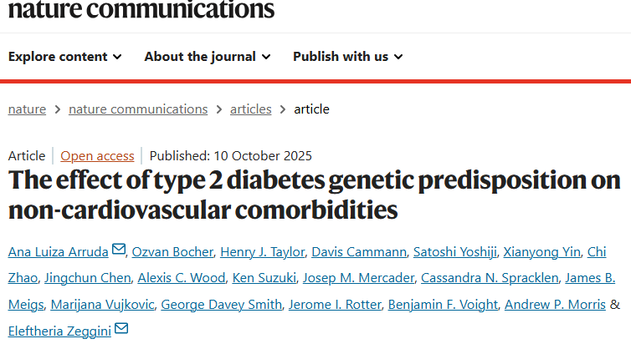Go to nature breadcrumb link
Screen dimensions: 631x354
coord(27,109)
